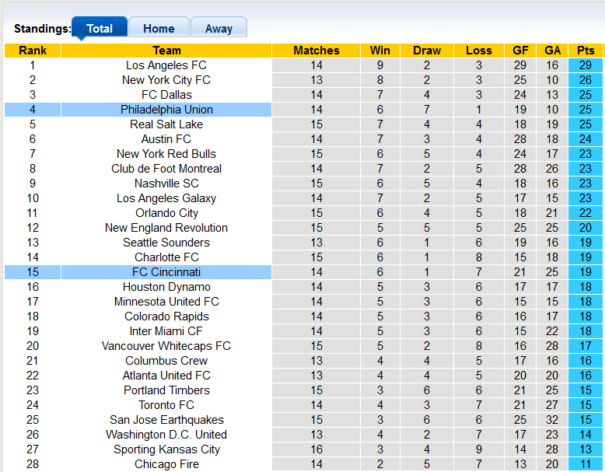605x472 pixels.
Task: Click the Philadelphia Union team name
Action: pyautogui.click(x=166, y=110)
